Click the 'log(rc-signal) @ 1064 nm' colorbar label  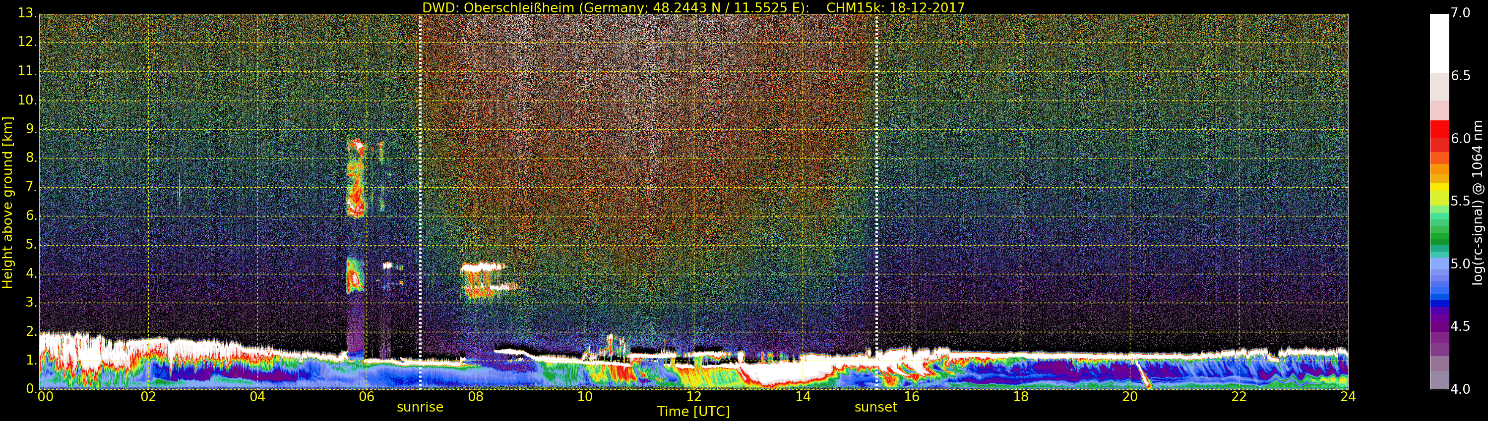coord(1477,203)
